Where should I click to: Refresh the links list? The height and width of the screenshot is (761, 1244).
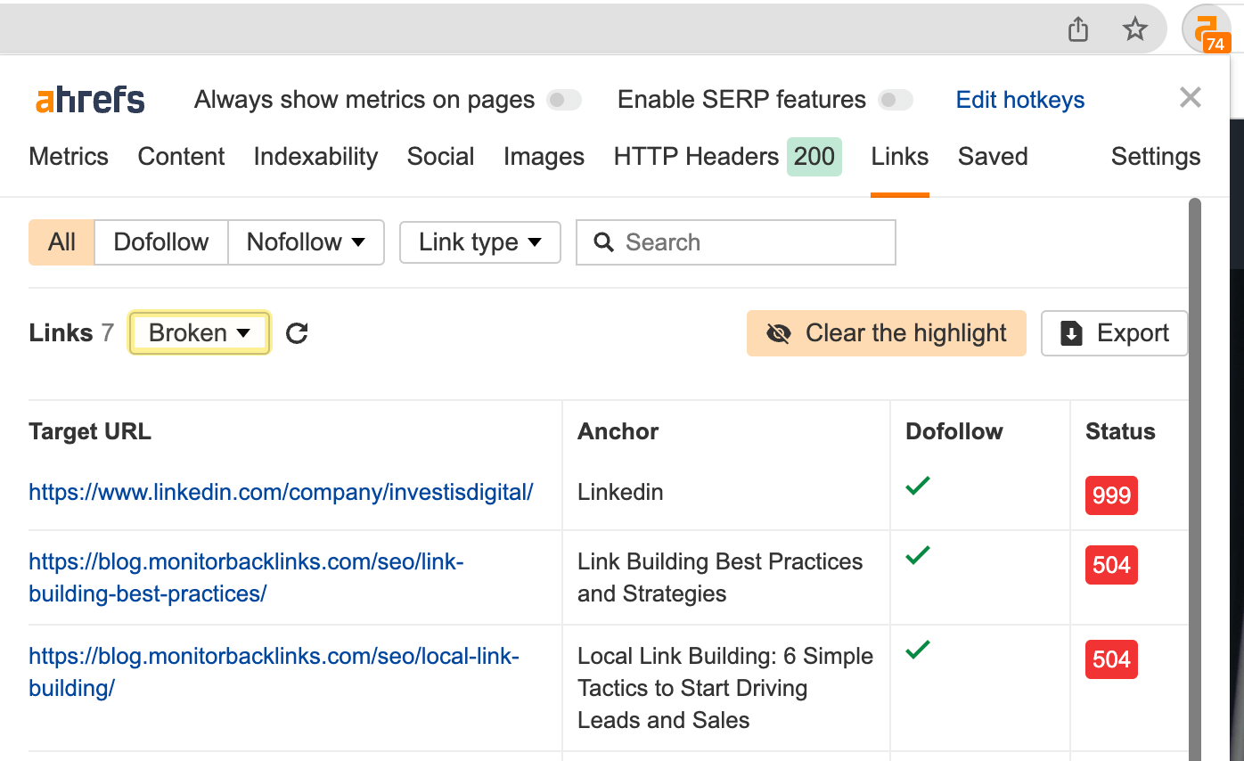tap(296, 332)
